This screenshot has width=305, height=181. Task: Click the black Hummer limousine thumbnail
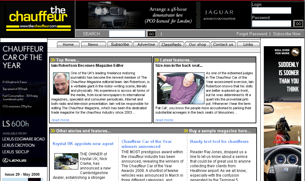point(66,161)
